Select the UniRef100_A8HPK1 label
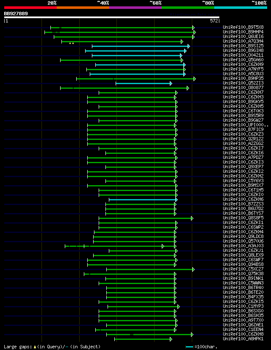This screenshot has height=350, width=271. point(243,339)
